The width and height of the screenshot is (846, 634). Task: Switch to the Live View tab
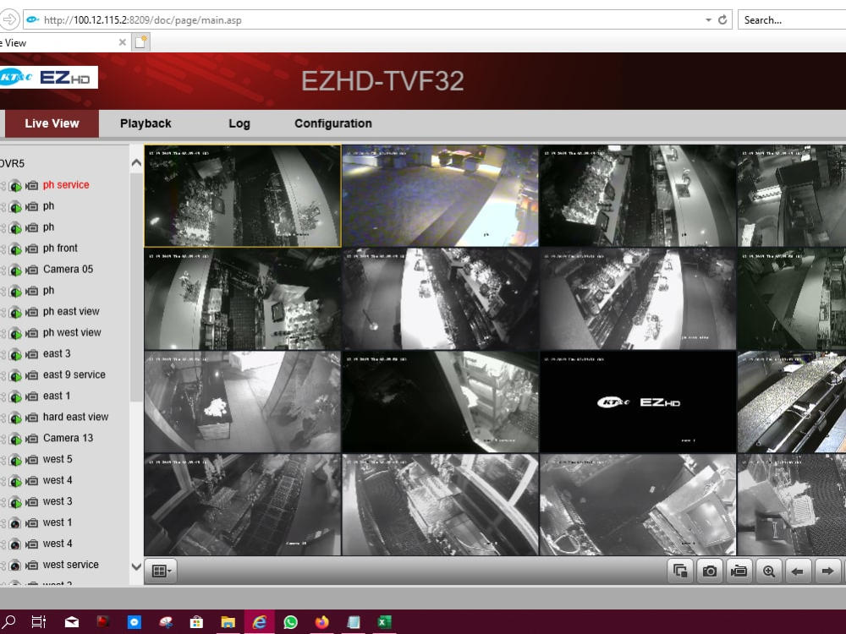click(x=52, y=123)
